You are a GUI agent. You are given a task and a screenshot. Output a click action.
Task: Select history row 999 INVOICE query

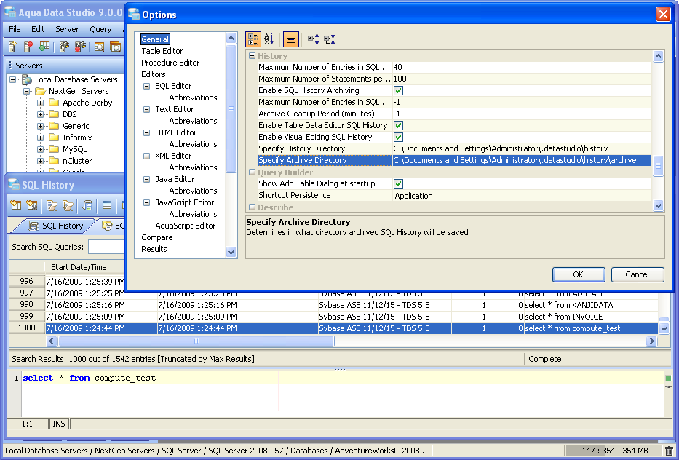click(x=333, y=317)
